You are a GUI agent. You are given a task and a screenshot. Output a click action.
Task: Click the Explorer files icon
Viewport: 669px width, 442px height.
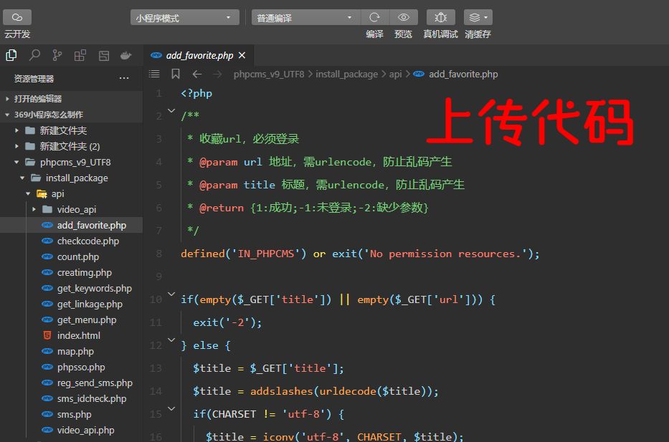(x=11, y=54)
